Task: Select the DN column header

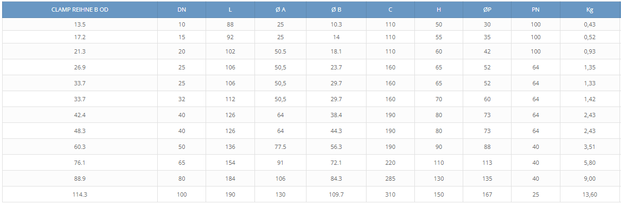Action: coord(182,10)
